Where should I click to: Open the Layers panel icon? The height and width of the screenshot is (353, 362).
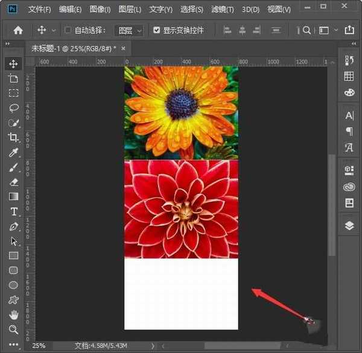point(349,225)
